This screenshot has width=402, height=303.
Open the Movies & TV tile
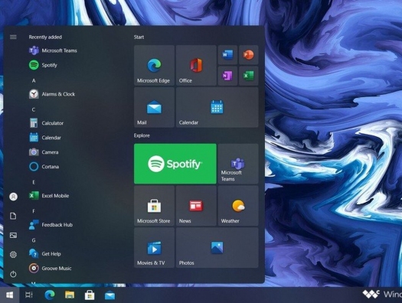tap(154, 248)
